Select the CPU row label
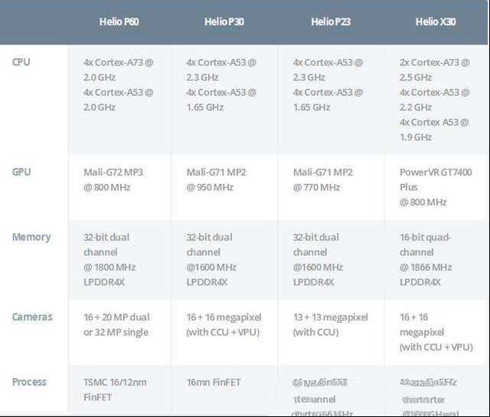 click(x=21, y=62)
